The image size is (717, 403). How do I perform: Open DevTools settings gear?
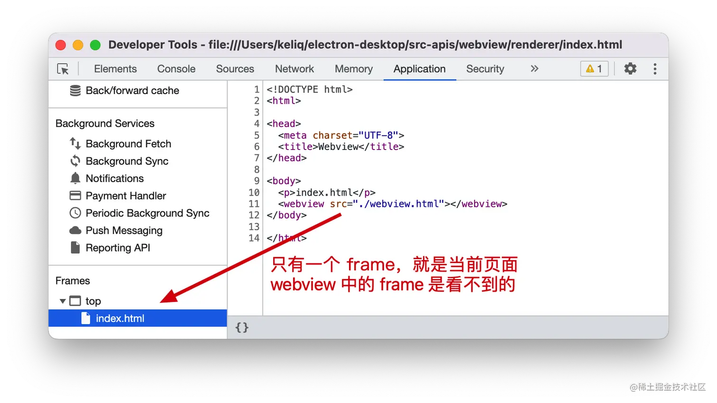[x=630, y=69]
